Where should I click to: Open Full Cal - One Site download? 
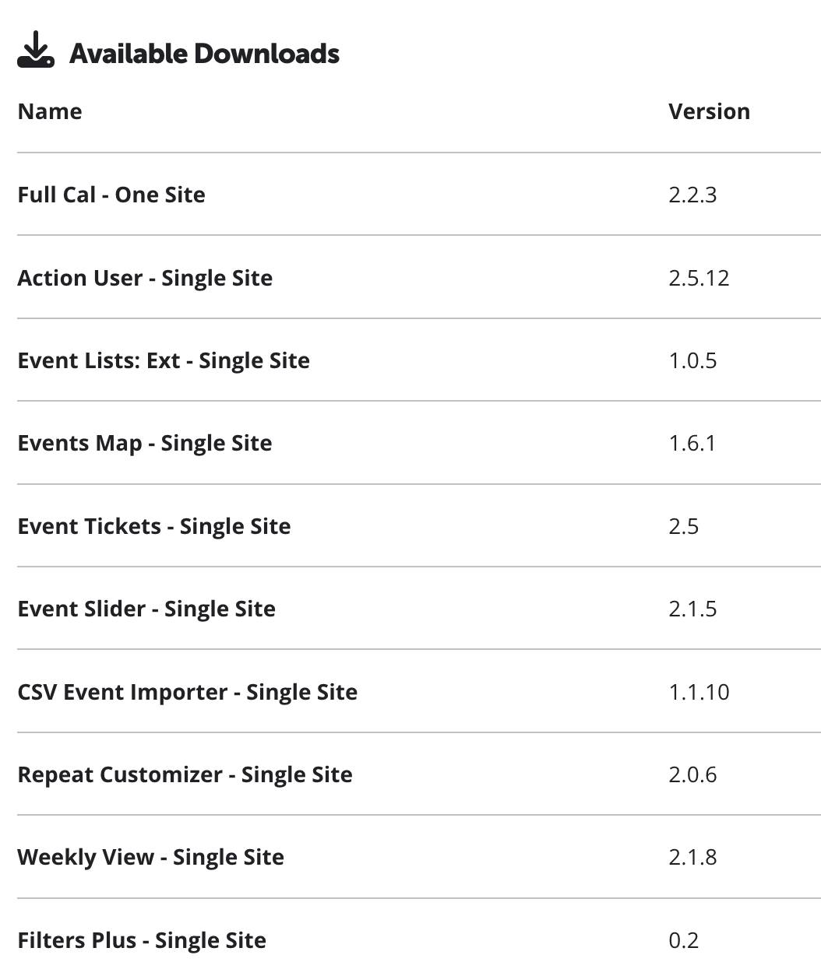coord(111,195)
